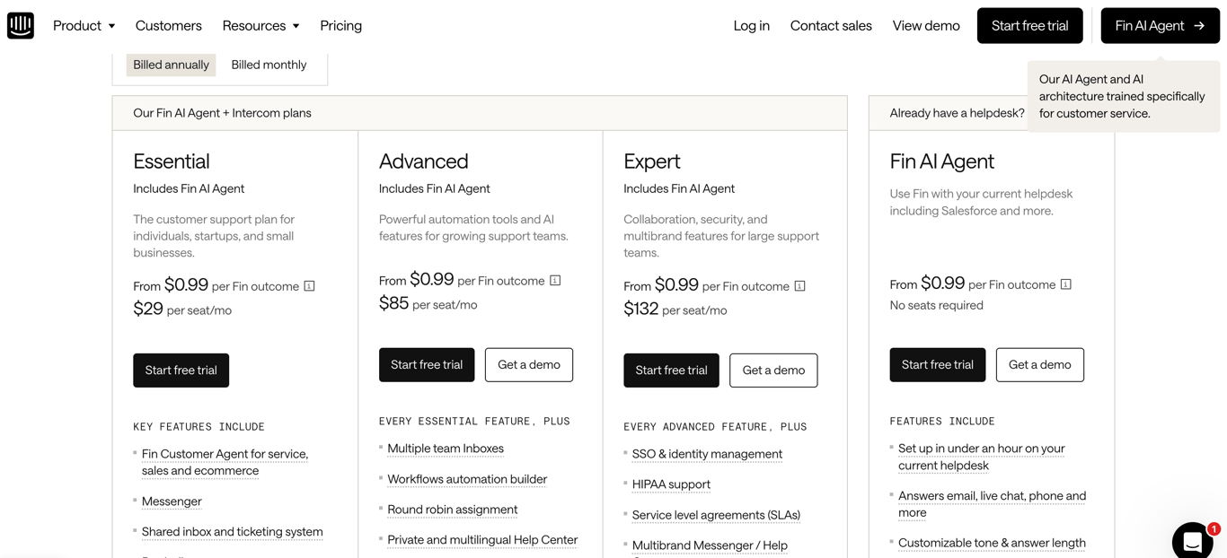Click the $85 per seat/mo price
1227x558 pixels.
coord(428,304)
